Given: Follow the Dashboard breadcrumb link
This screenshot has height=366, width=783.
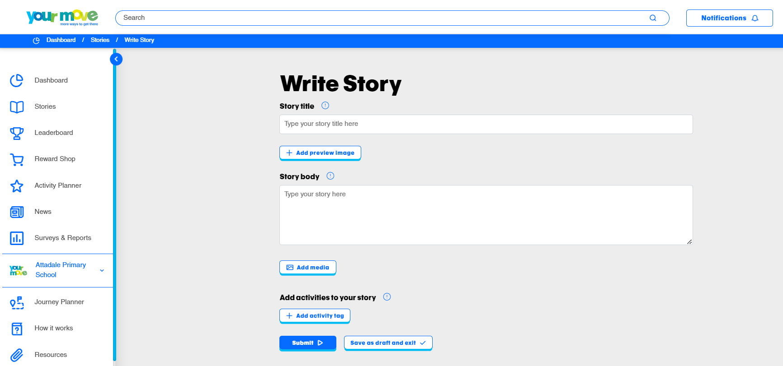Looking at the screenshot, I should [x=61, y=40].
